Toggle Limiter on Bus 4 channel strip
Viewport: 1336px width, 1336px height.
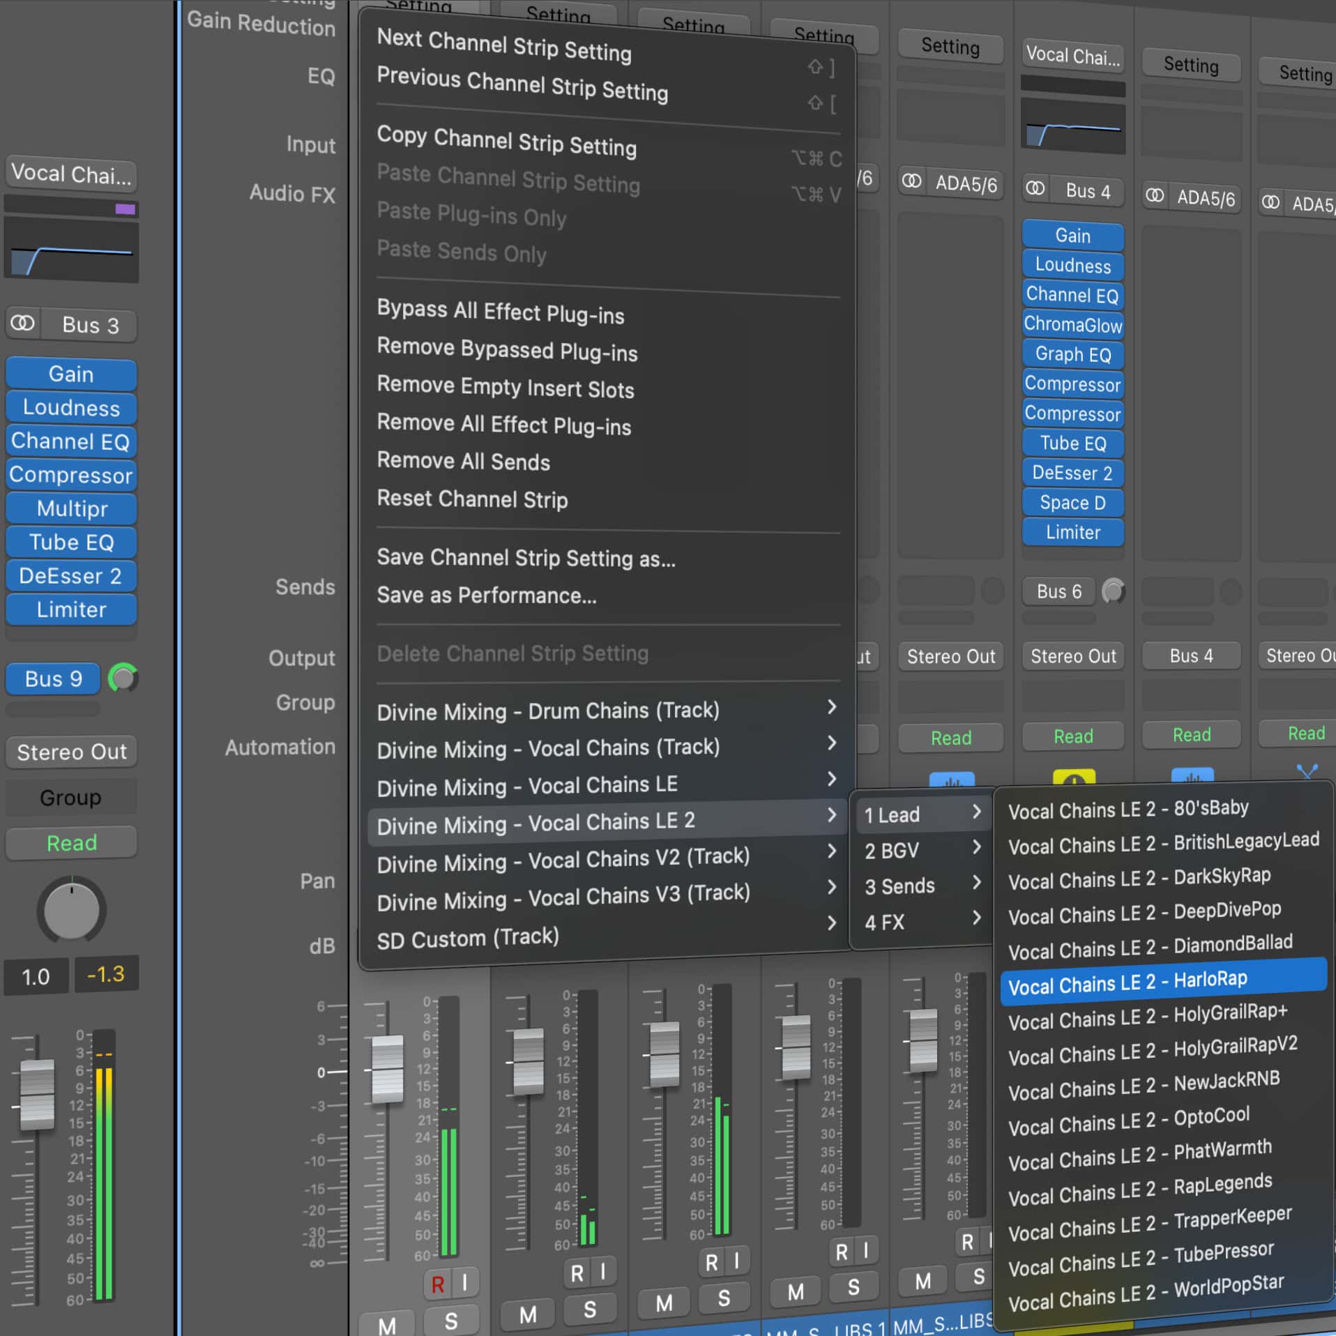click(1072, 533)
